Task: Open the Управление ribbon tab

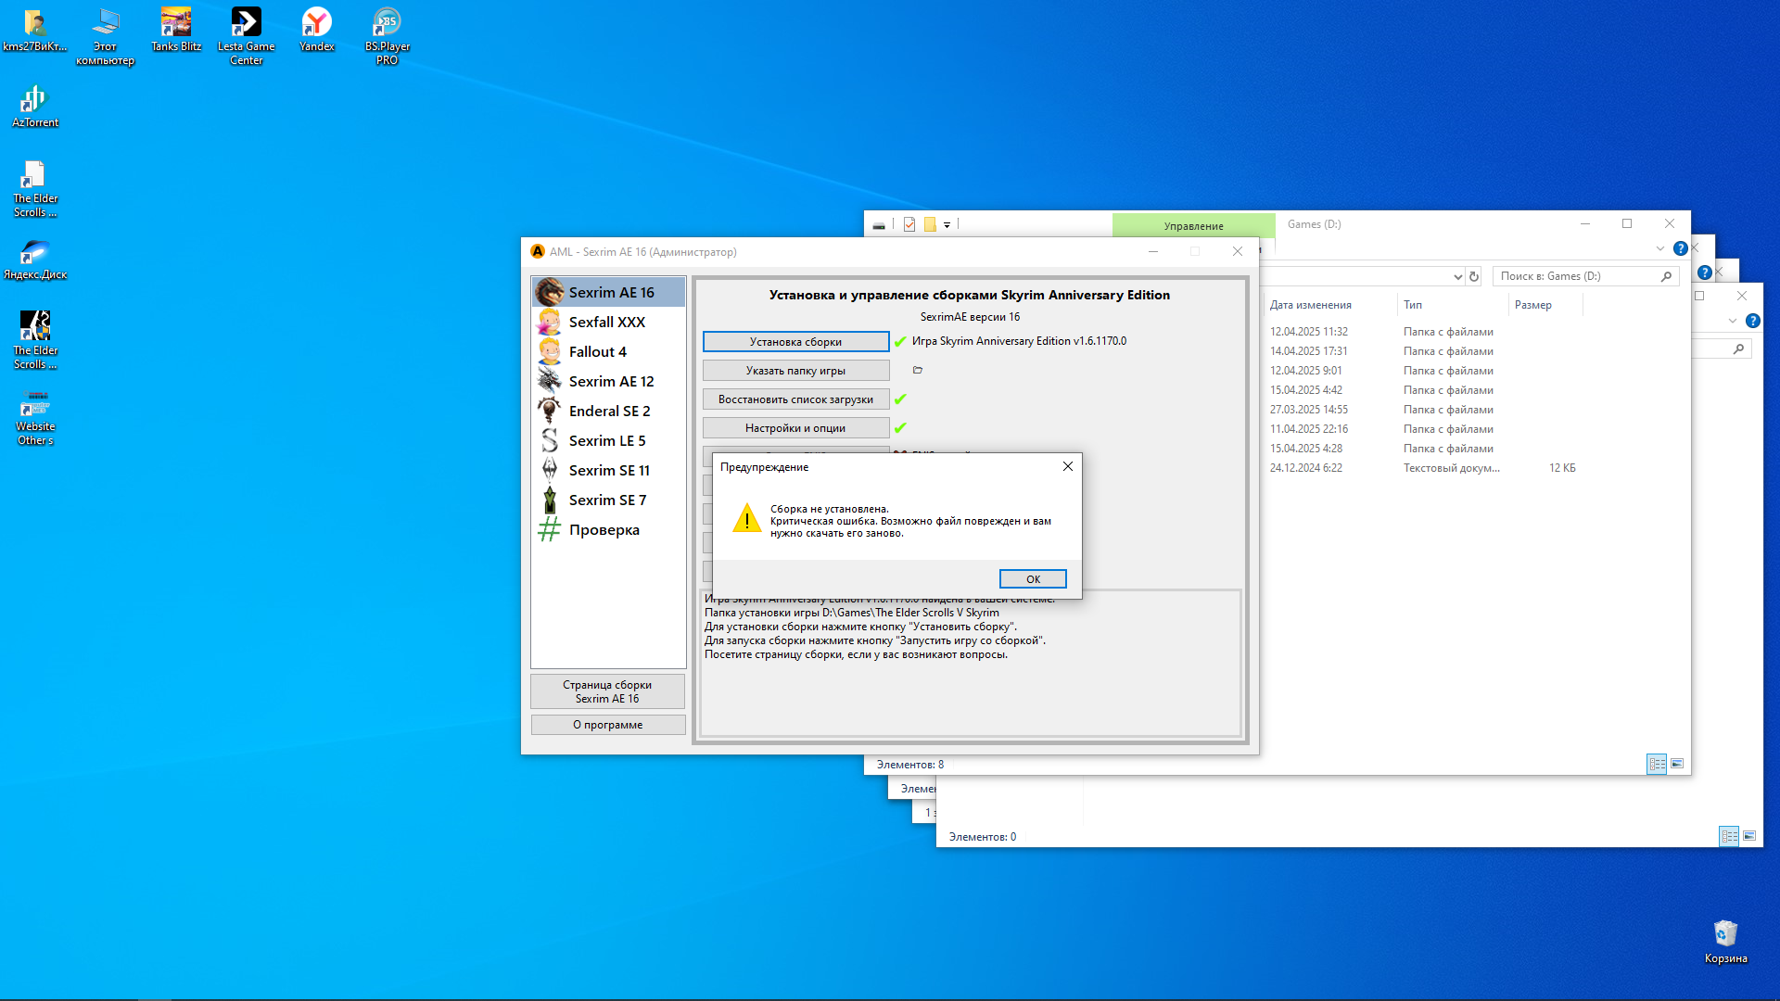Action: point(1193,225)
